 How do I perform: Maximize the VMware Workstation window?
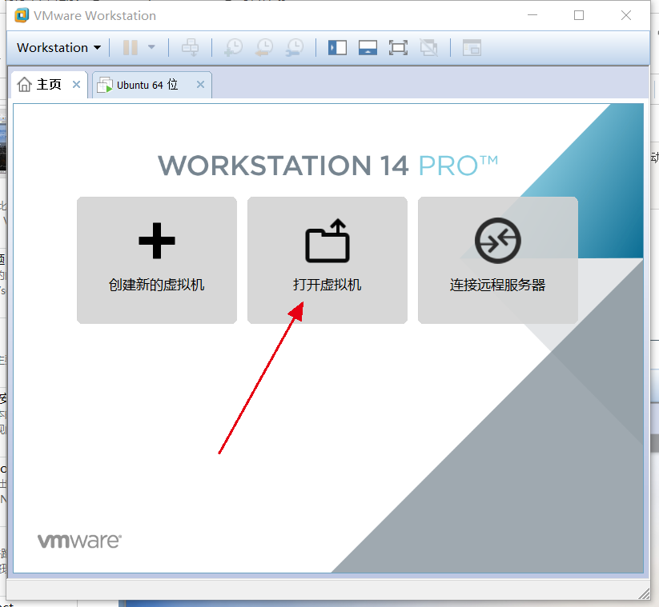coord(579,15)
